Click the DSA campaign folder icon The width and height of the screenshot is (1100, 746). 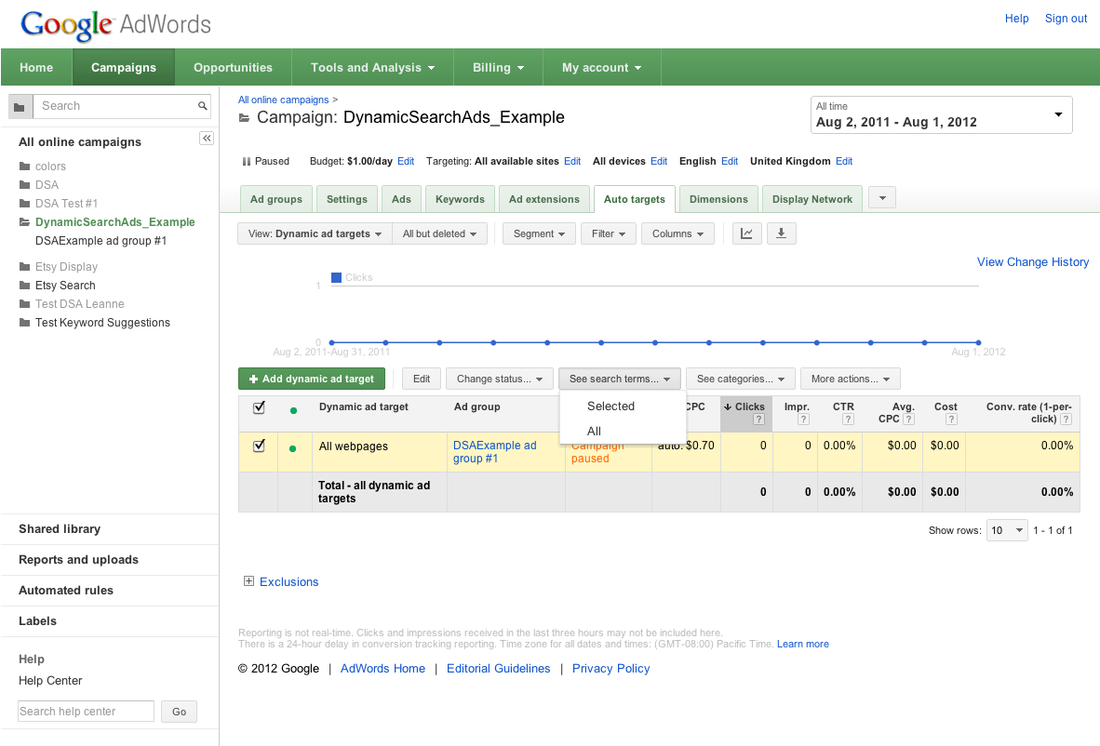(24, 184)
